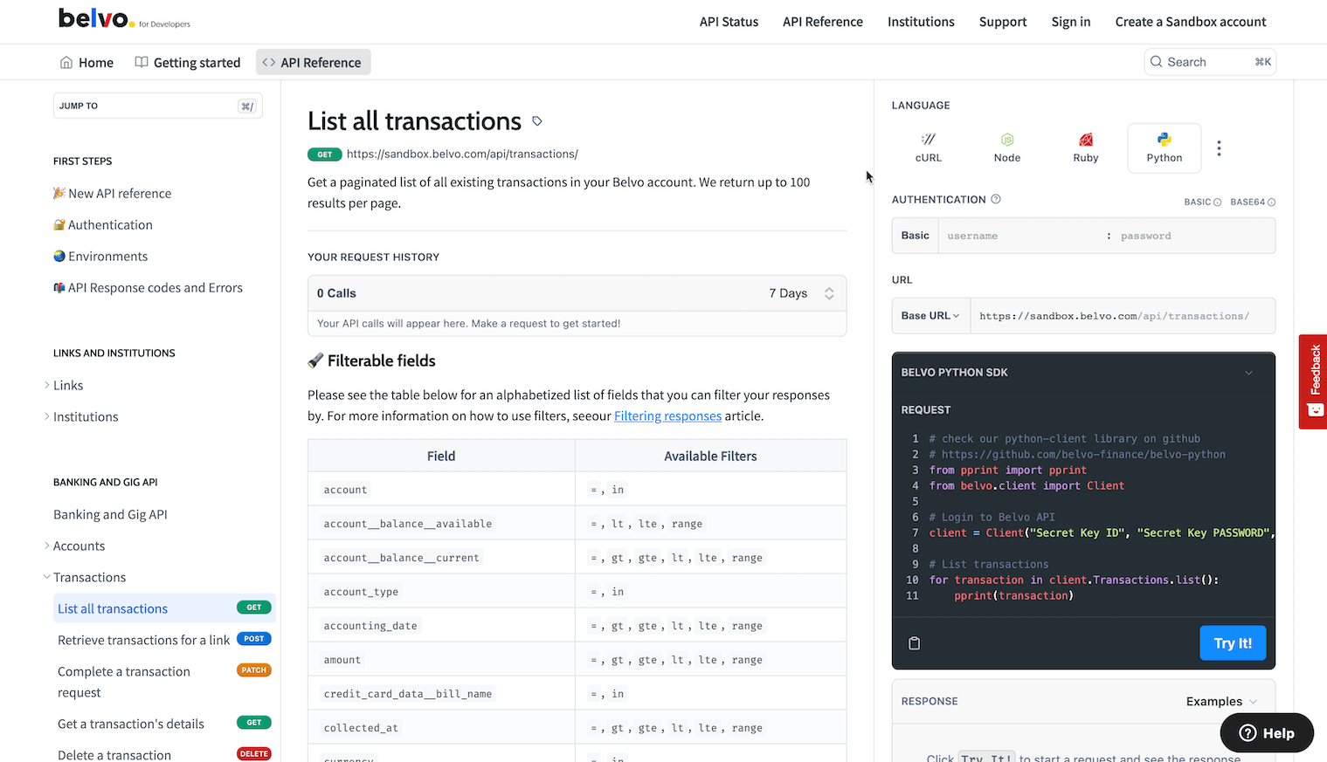Select the Node language icon

(1006, 148)
